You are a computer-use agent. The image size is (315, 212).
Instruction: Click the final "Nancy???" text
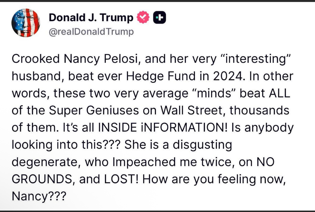point(39,196)
